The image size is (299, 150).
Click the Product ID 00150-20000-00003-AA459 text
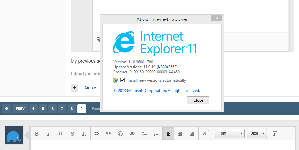(146, 72)
